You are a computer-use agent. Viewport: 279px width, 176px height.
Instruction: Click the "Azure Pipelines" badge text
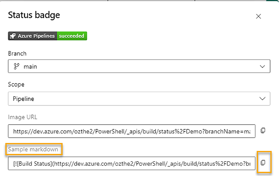tap(36, 36)
